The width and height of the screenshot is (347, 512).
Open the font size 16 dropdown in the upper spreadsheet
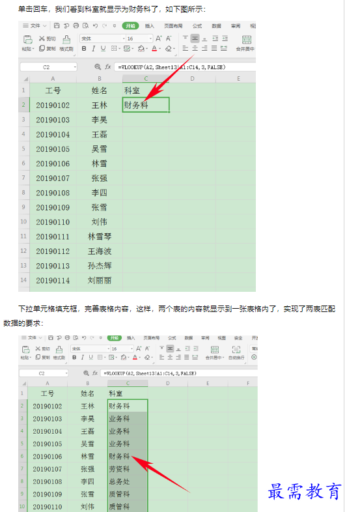click(150, 39)
